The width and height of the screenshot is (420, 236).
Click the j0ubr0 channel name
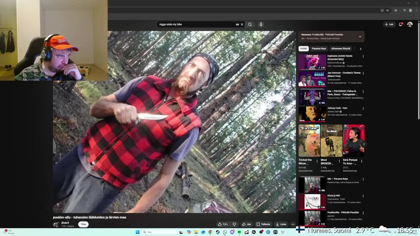pos(65,223)
